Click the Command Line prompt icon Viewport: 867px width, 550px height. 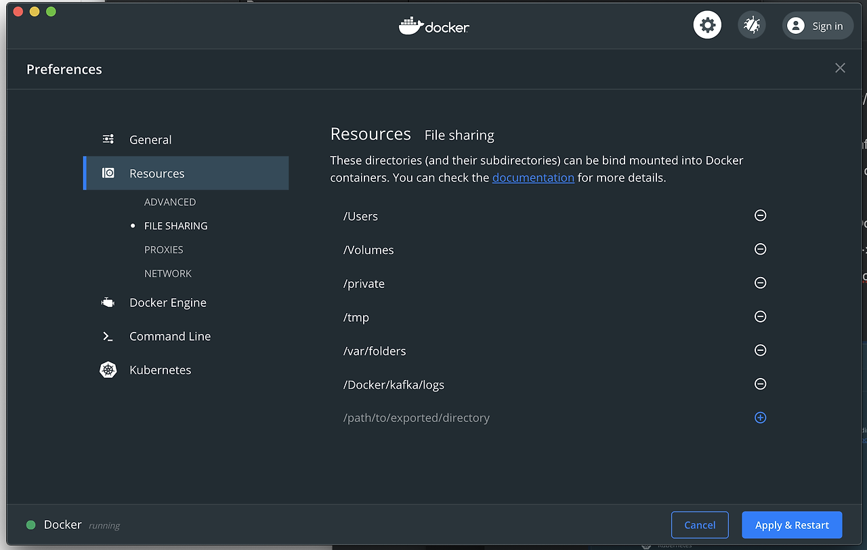(108, 337)
